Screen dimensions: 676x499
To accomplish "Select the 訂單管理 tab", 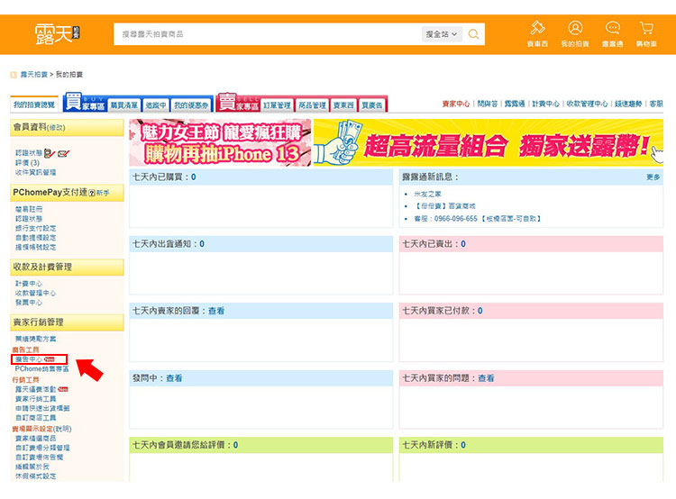I will click(275, 105).
